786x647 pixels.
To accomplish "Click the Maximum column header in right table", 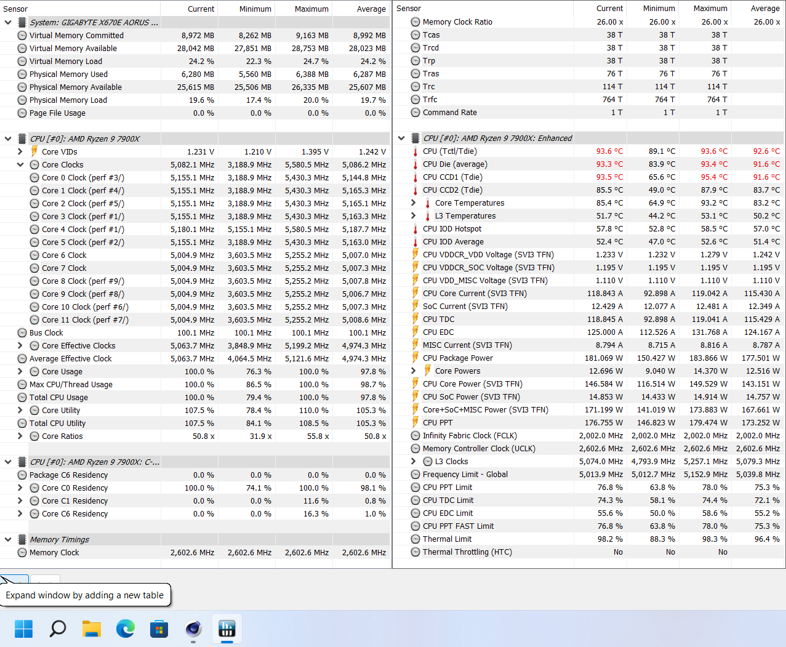I will pyautogui.click(x=705, y=8).
